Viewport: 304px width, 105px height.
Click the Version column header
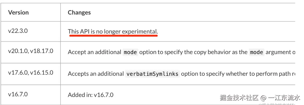[x=18, y=12]
